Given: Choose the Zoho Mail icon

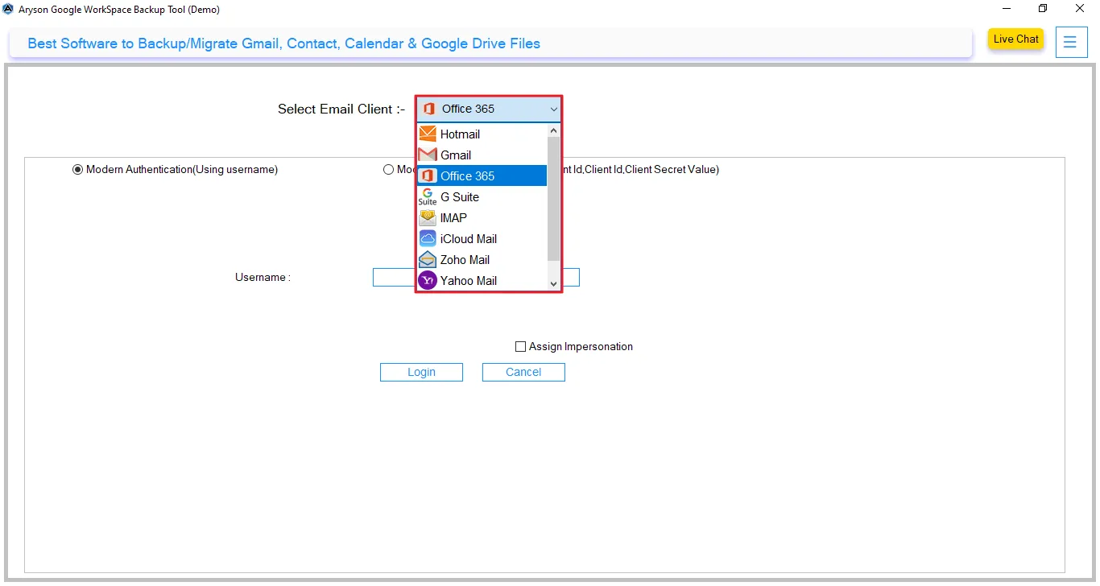Looking at the screenshot, I should point(428,259).
